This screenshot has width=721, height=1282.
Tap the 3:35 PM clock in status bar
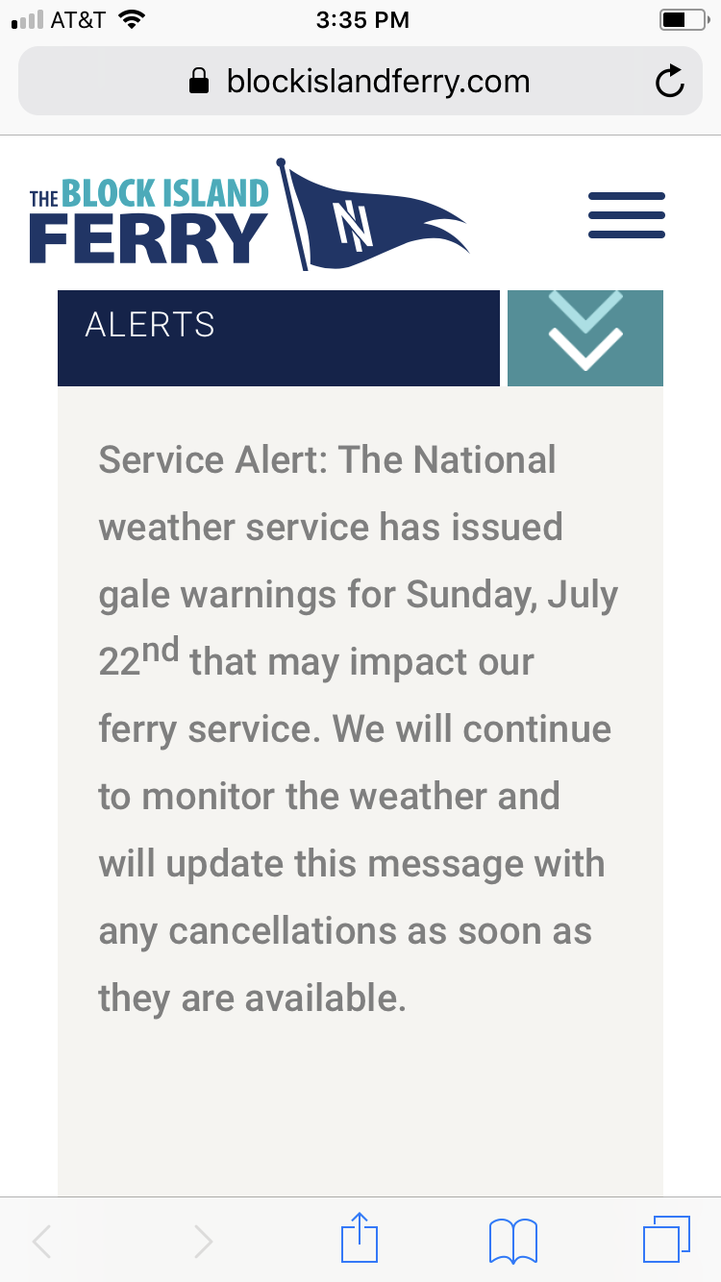(362, 20)
